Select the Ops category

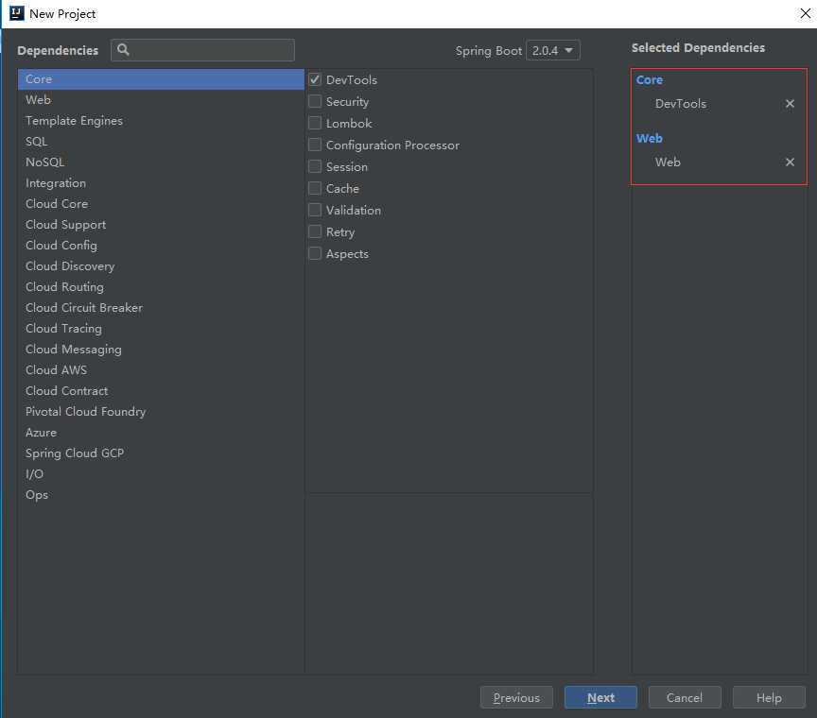coord(161,495)
